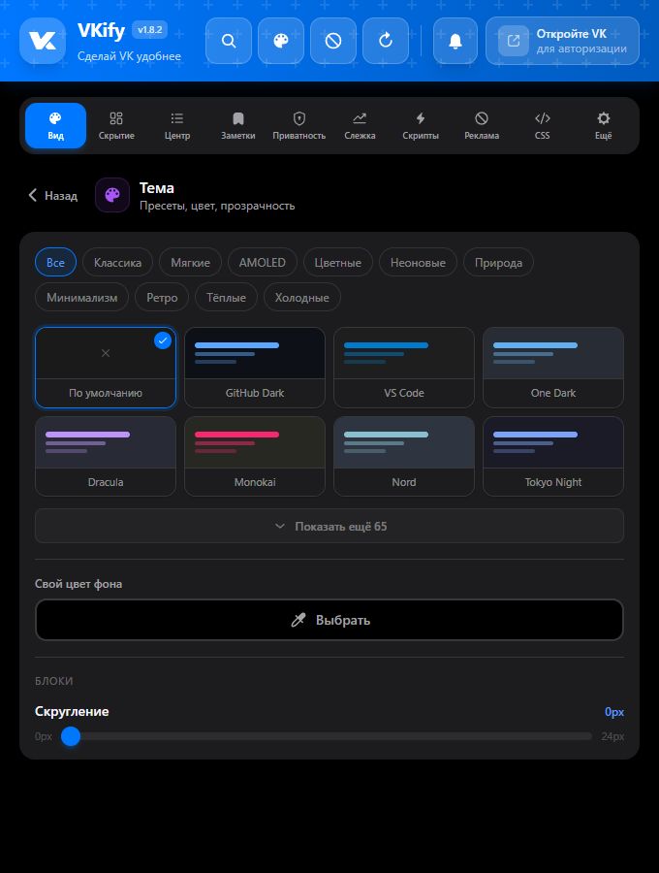Switch to the Вид tab
The height and width of the screenshot is (873, 659).
[x=55, y=126]
